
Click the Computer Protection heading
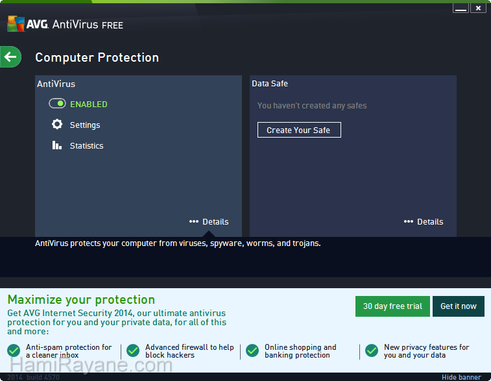pyautogui.click(x=97, y=58)
